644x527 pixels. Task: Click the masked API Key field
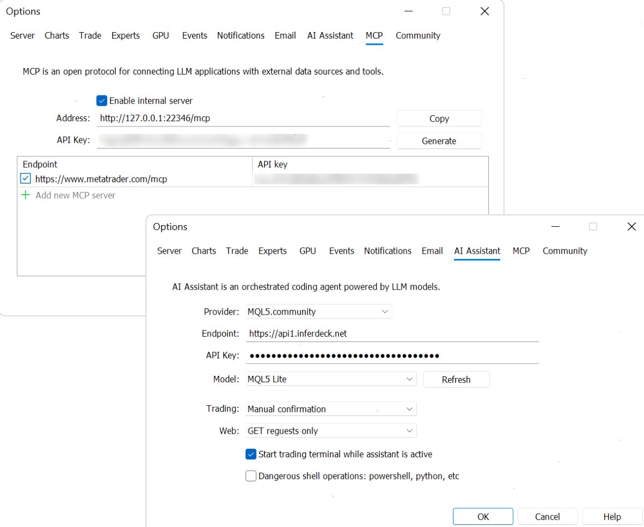tap(392, 355)
